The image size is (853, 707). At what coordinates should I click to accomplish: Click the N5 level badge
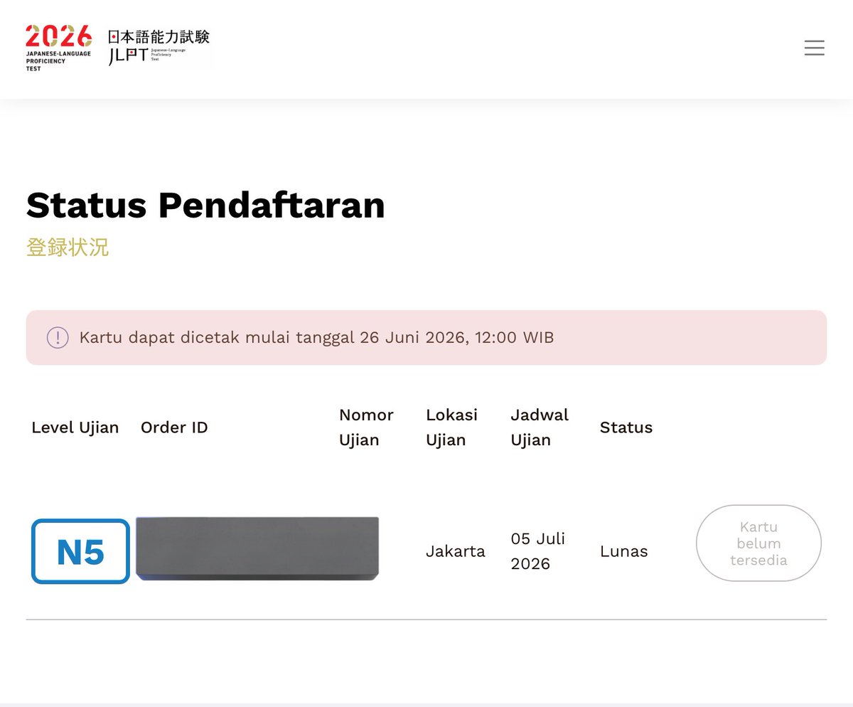tap(80, 551)
